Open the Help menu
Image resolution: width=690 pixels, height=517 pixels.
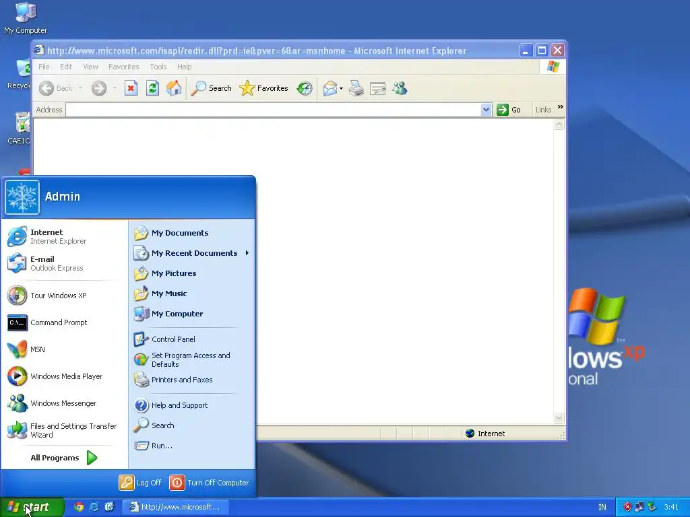tap(185, 67)
